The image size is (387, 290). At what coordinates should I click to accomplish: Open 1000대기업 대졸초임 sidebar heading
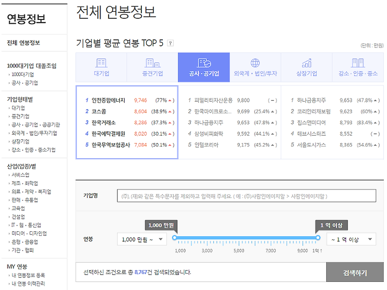coord(32,66)
